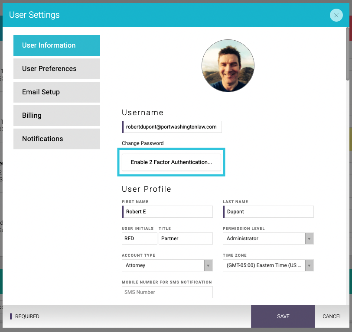Cancel the user settings changes
The width and height of the screenshot is (352, 332).
click(332, 316)
